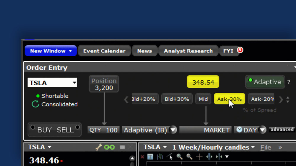Select the text annotation tool in chart toolbar
The image size is (296, 166).
(150, 157)
